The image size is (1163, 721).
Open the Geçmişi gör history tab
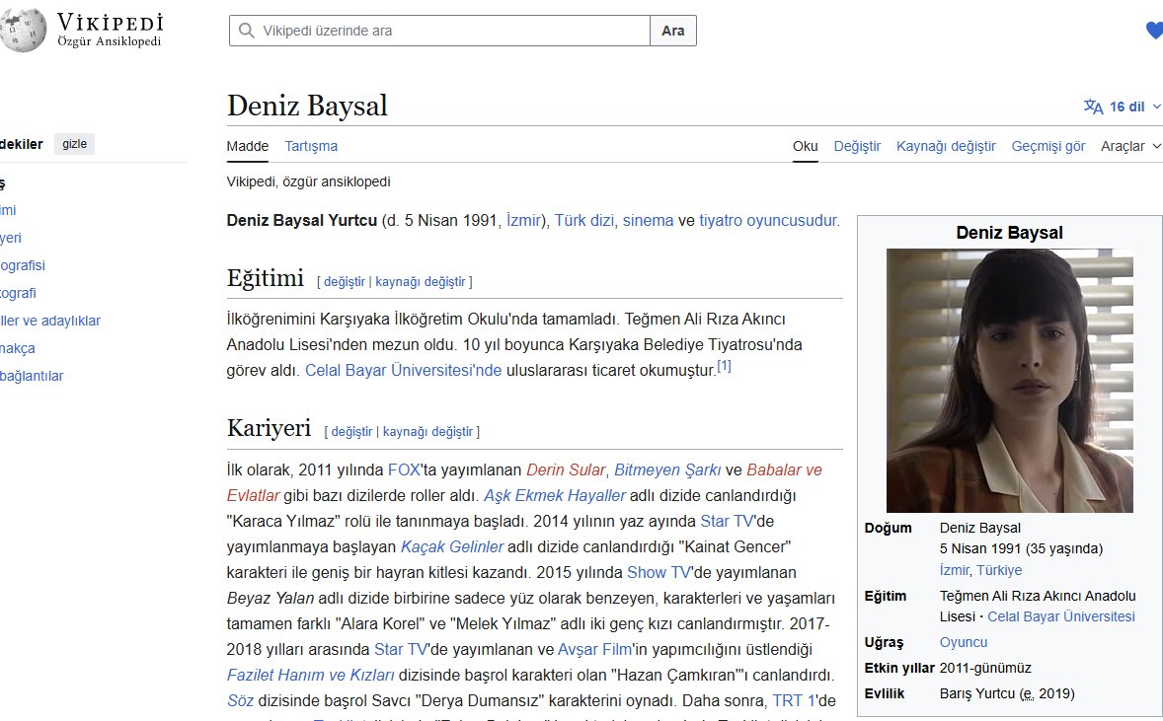[x=1048, y=146]
